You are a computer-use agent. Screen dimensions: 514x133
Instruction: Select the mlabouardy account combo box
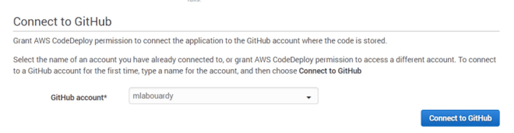[223, 96]
